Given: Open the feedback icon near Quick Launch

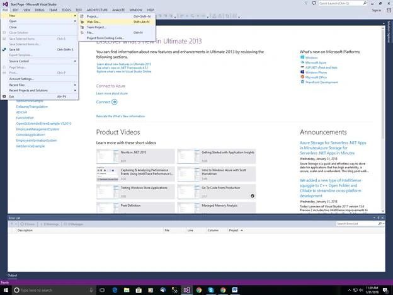Looking at the screenshot, I should click(x=314, y=3).
